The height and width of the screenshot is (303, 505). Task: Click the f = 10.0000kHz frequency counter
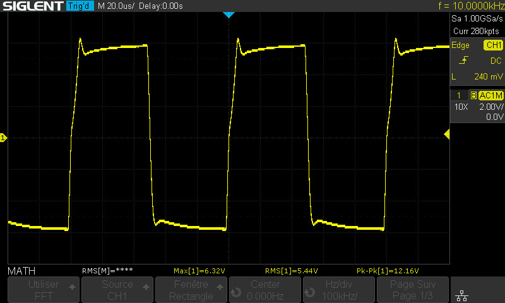(471, 6)
